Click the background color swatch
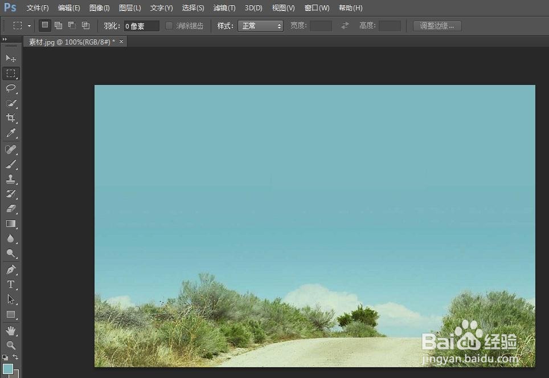 [16, 374]
